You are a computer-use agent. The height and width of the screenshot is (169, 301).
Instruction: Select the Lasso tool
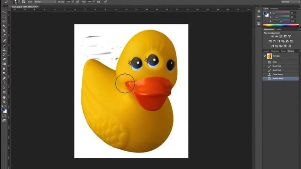[x=4, y=21]
